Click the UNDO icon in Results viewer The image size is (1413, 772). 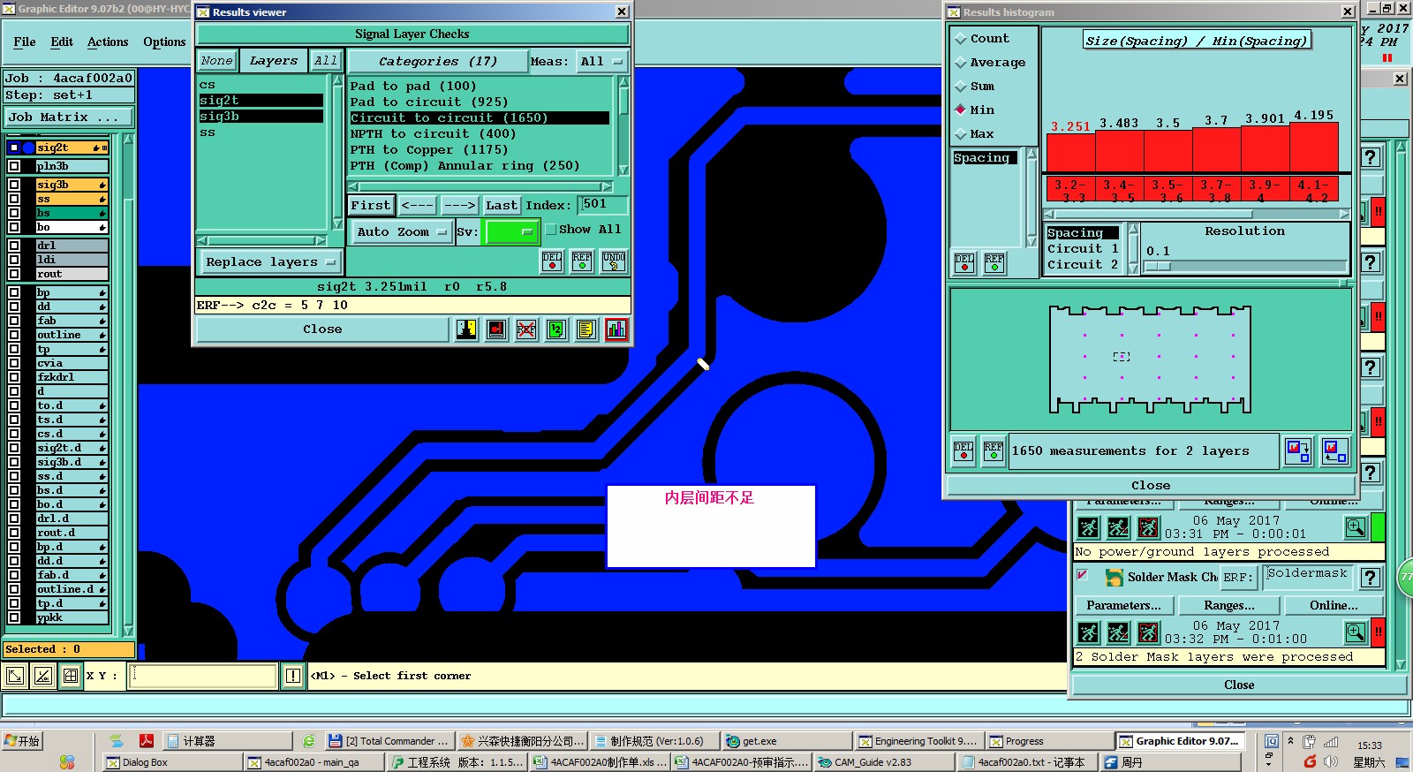[x=614, y=261]
